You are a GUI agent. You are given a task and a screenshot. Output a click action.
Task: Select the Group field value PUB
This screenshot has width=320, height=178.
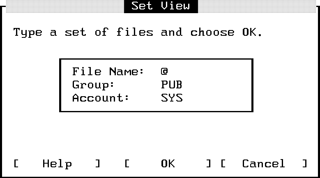point(171,85)
